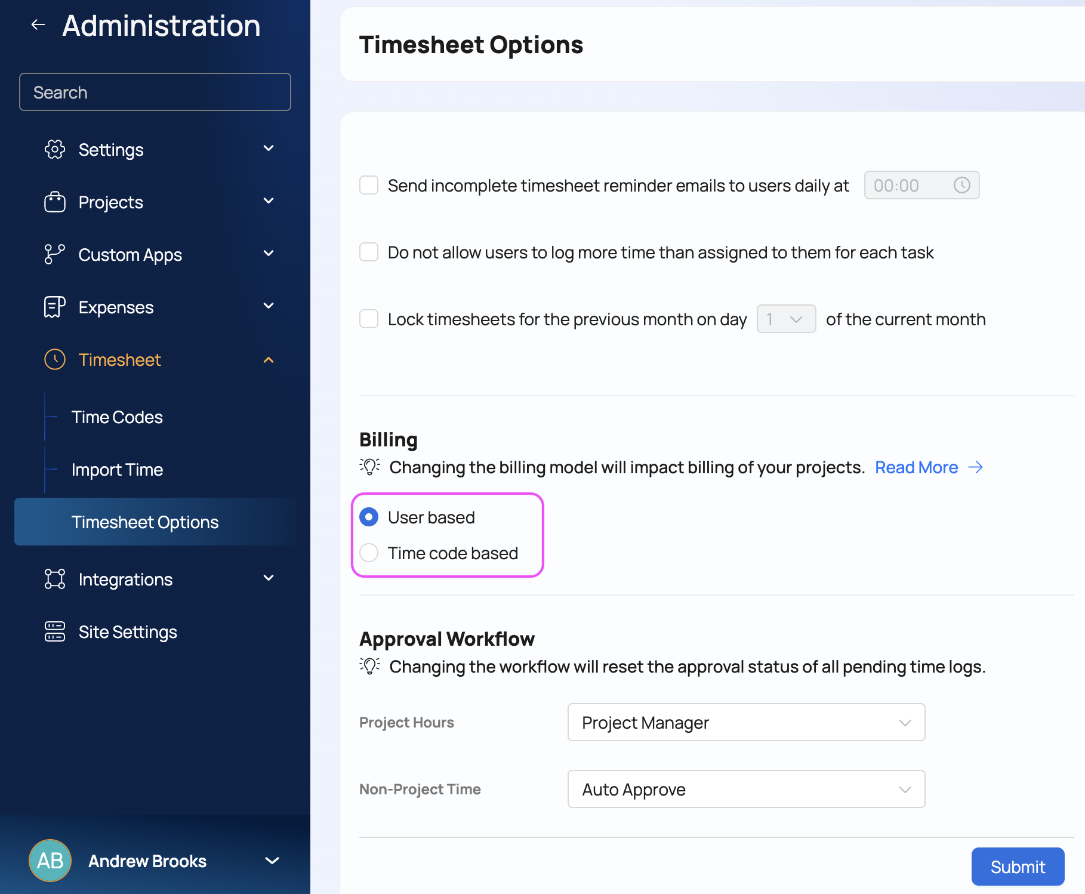The width and height of the screenshot is (1085, 894).
Task: Collapse the Timesheet section chevron
Action: click(269, 360)
